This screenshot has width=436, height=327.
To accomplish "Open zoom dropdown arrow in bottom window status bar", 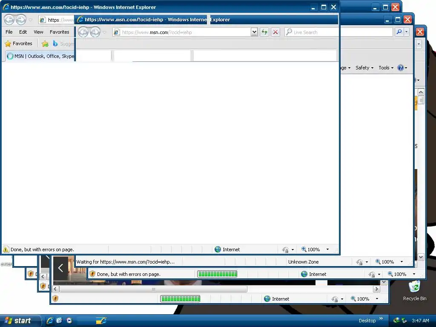I will coord(377,298).
